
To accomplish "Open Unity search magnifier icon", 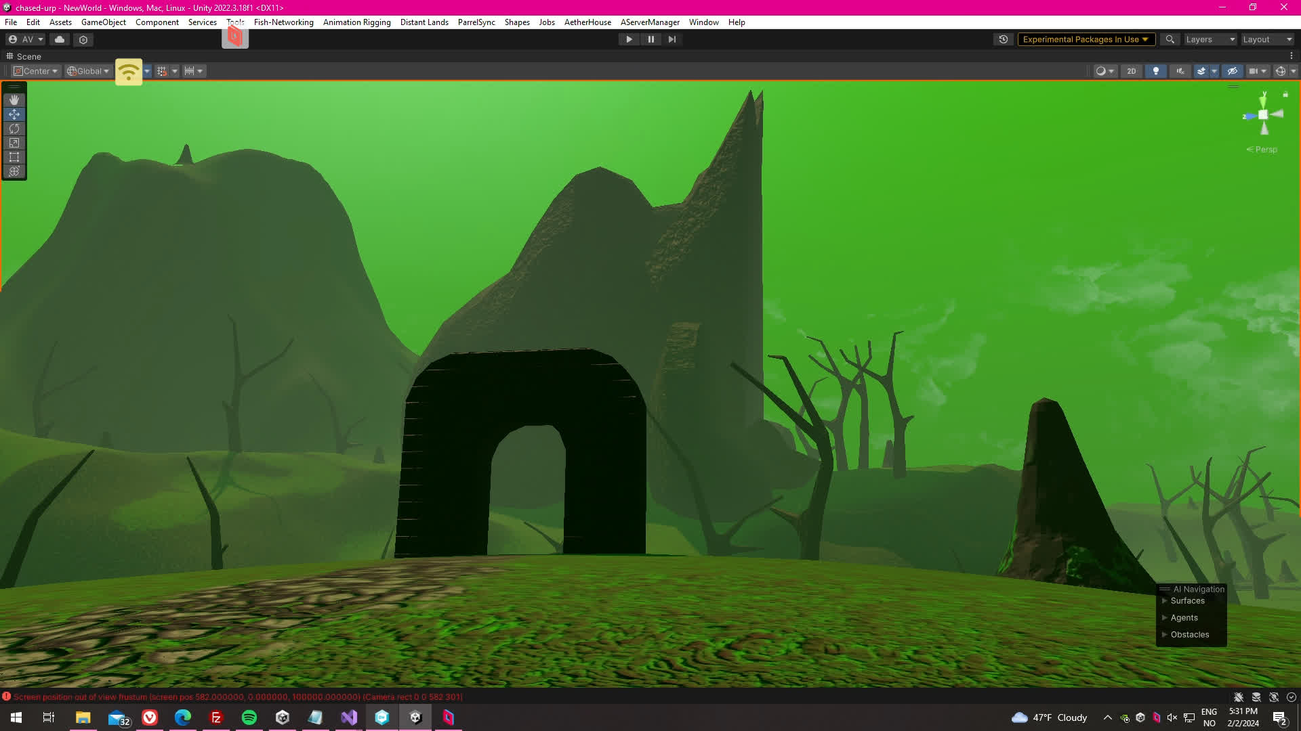I will click(1170, 39).
